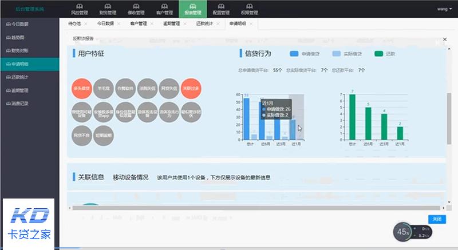This screenshot has height=250, width=458.
Task: Open 权限管理 in top navigation
Action: (x=250, y=9)
